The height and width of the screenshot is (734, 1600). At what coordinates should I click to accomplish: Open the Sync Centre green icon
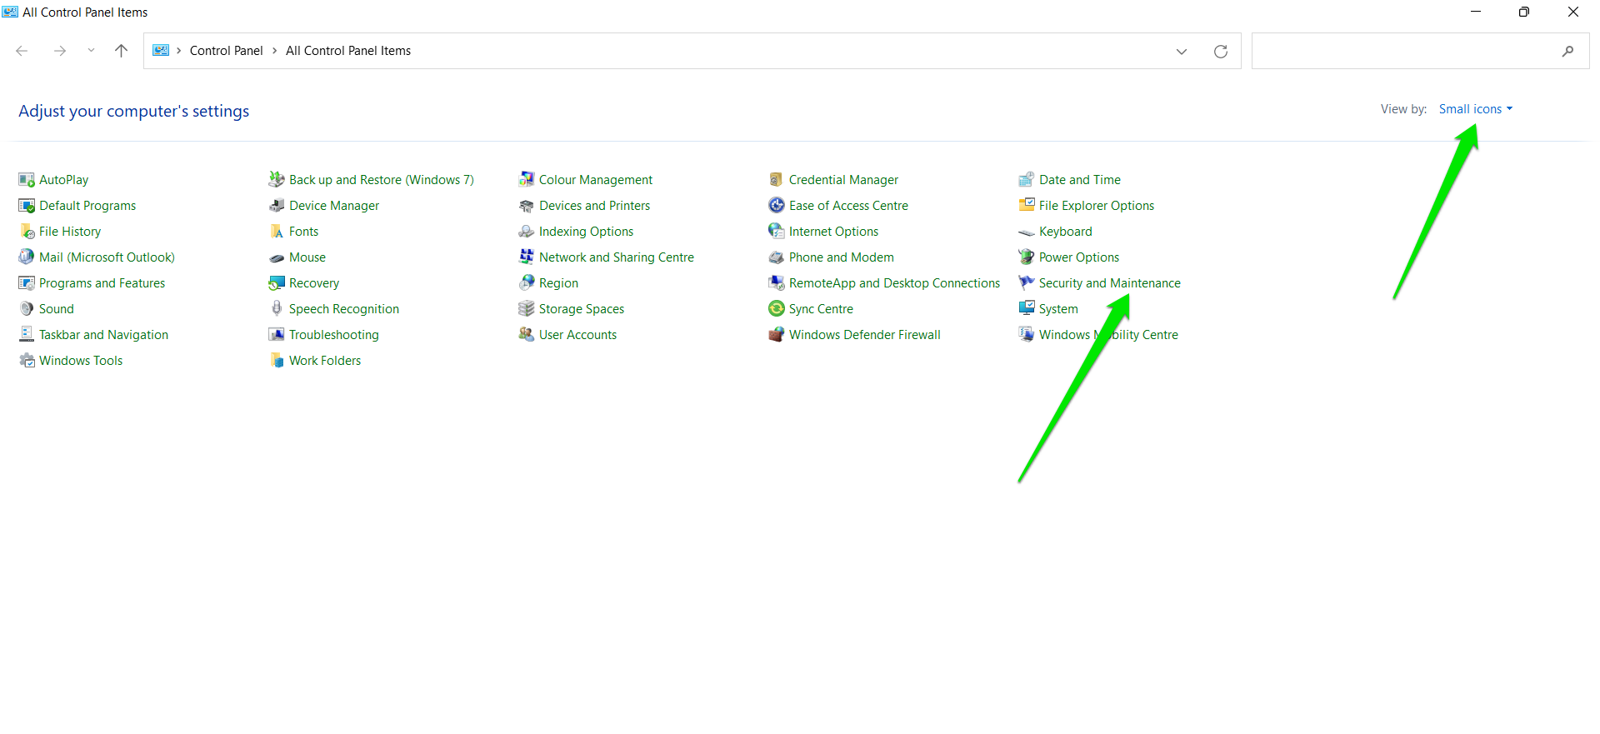[x=777, y=309]
